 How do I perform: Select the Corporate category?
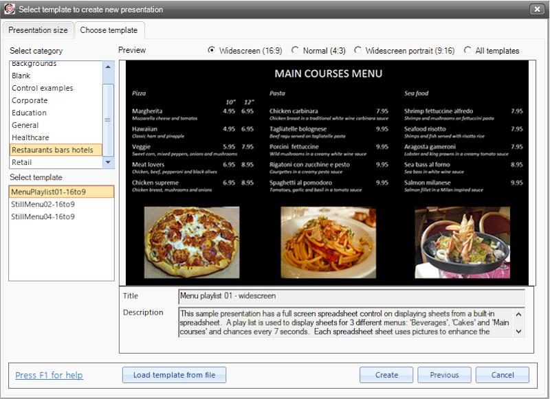[30, 100]
